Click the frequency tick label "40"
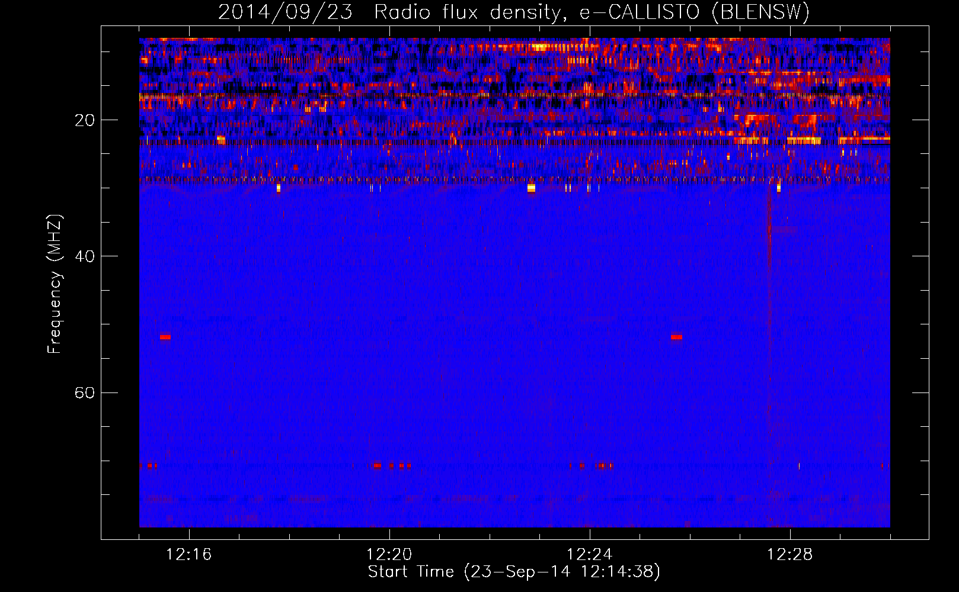 [85, 256]
